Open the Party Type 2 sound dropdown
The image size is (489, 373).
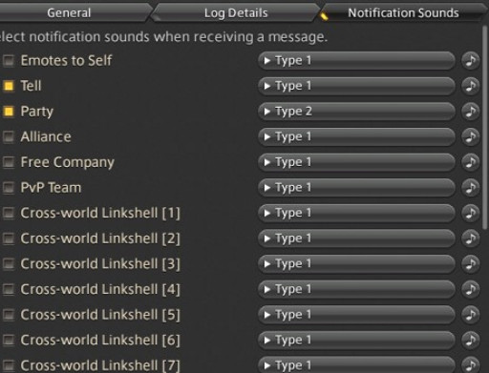356,112
